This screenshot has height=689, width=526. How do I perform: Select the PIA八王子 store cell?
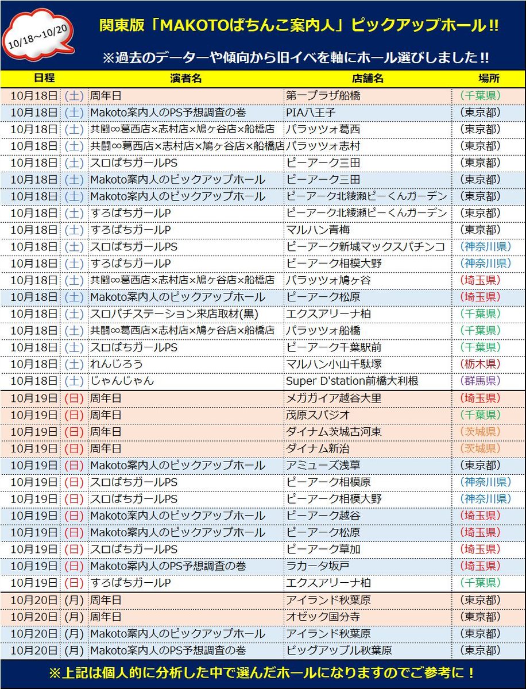368,113
